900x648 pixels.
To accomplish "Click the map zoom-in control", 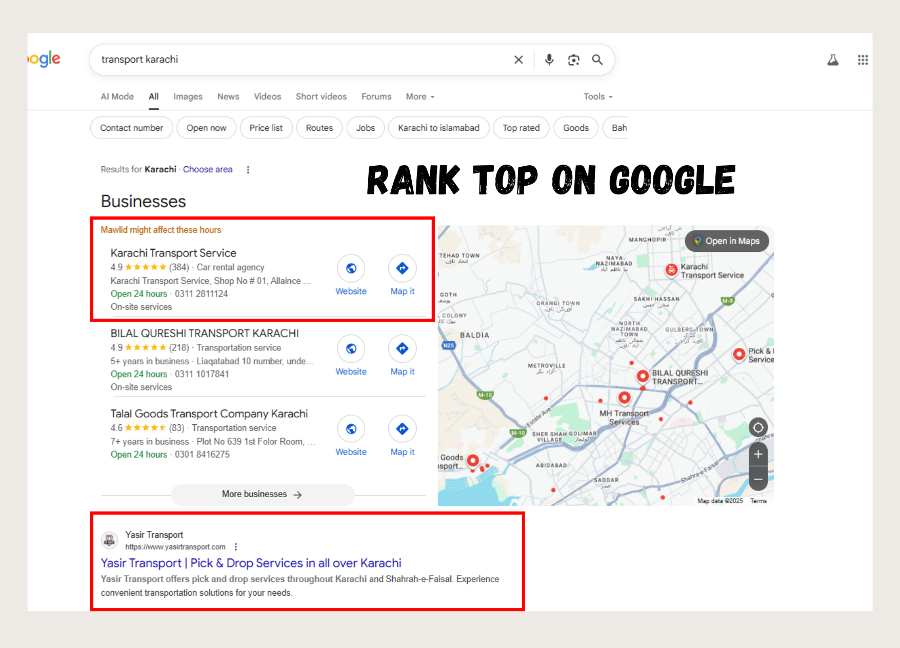I will (758, 454).
